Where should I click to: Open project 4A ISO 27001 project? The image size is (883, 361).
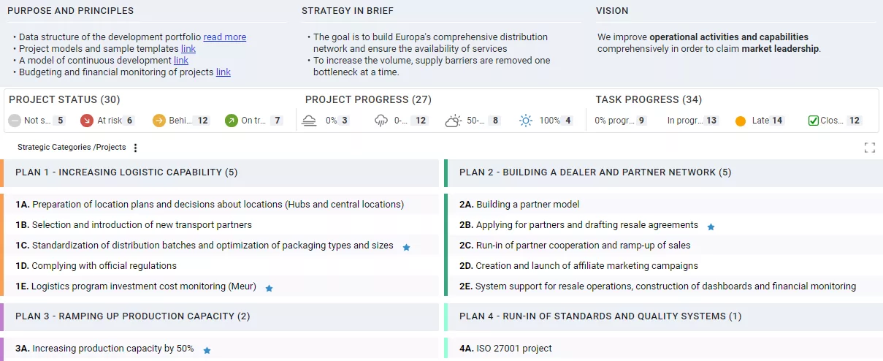pos(513,349)
